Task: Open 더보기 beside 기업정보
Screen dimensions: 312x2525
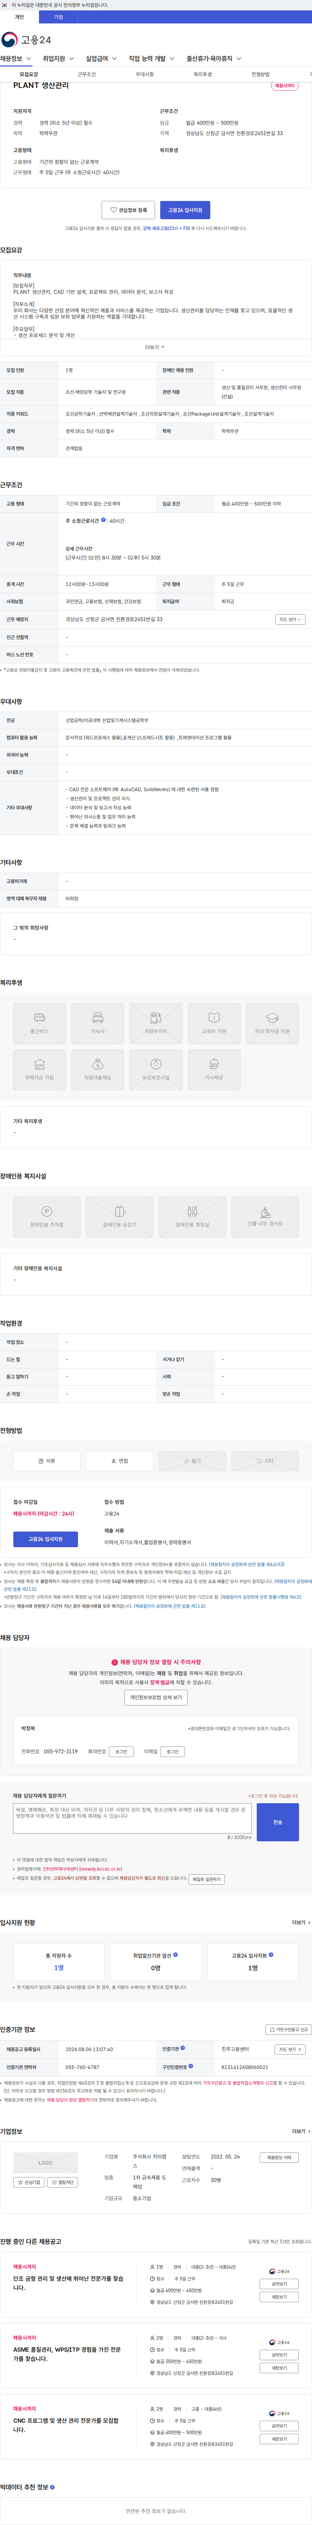Action: 301,2131
